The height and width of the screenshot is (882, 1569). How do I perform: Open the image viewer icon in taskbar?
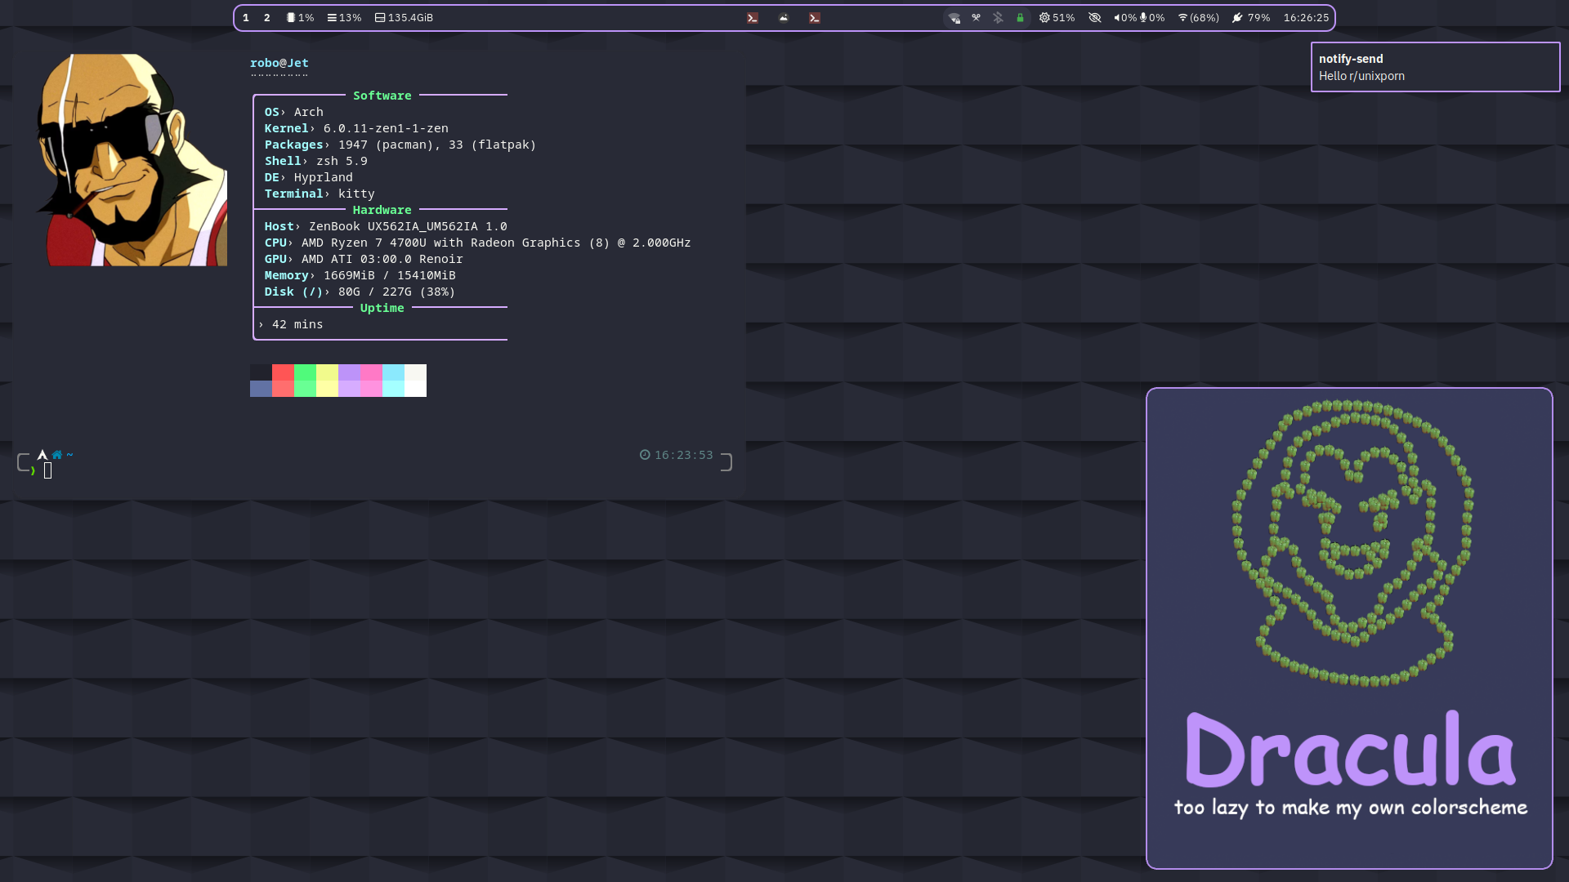point(784,18)
